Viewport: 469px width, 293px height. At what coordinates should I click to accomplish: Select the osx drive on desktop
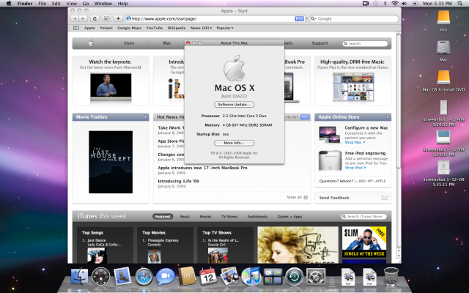tap(443, 21)
